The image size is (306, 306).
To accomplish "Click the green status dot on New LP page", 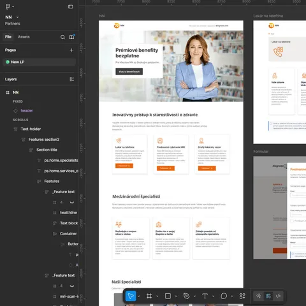I will pyautogui.click(x=8, y=62).
